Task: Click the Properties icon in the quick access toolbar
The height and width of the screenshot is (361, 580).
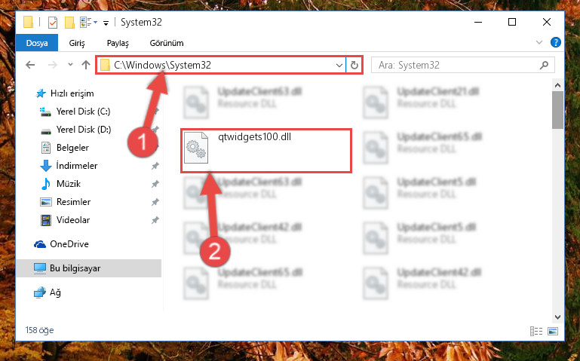Action: click(53, 23)
